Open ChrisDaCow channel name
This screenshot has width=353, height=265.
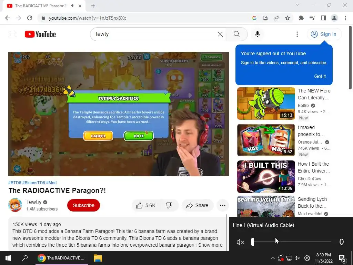309,178
